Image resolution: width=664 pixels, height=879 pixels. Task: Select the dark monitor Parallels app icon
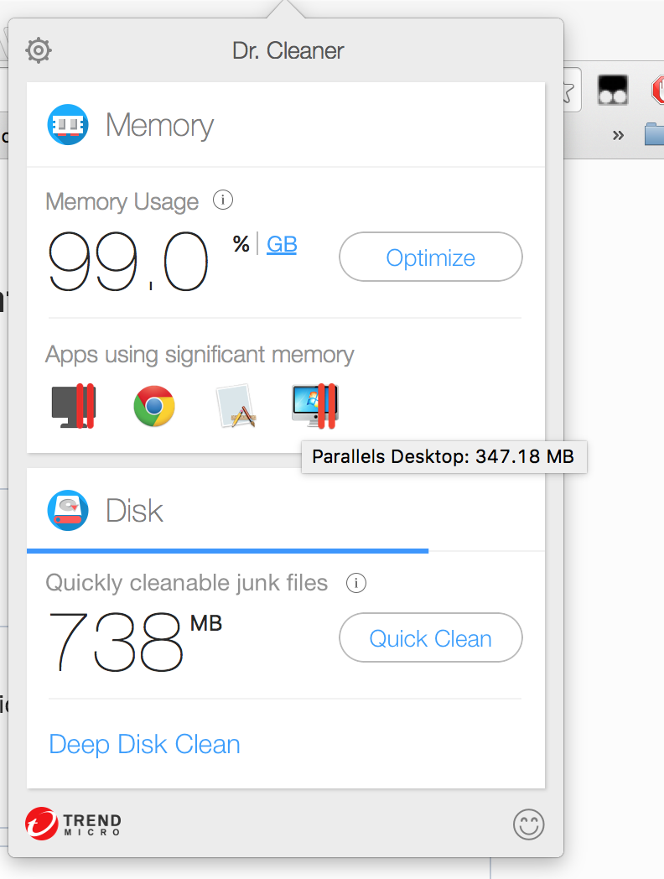click(74, 406)
